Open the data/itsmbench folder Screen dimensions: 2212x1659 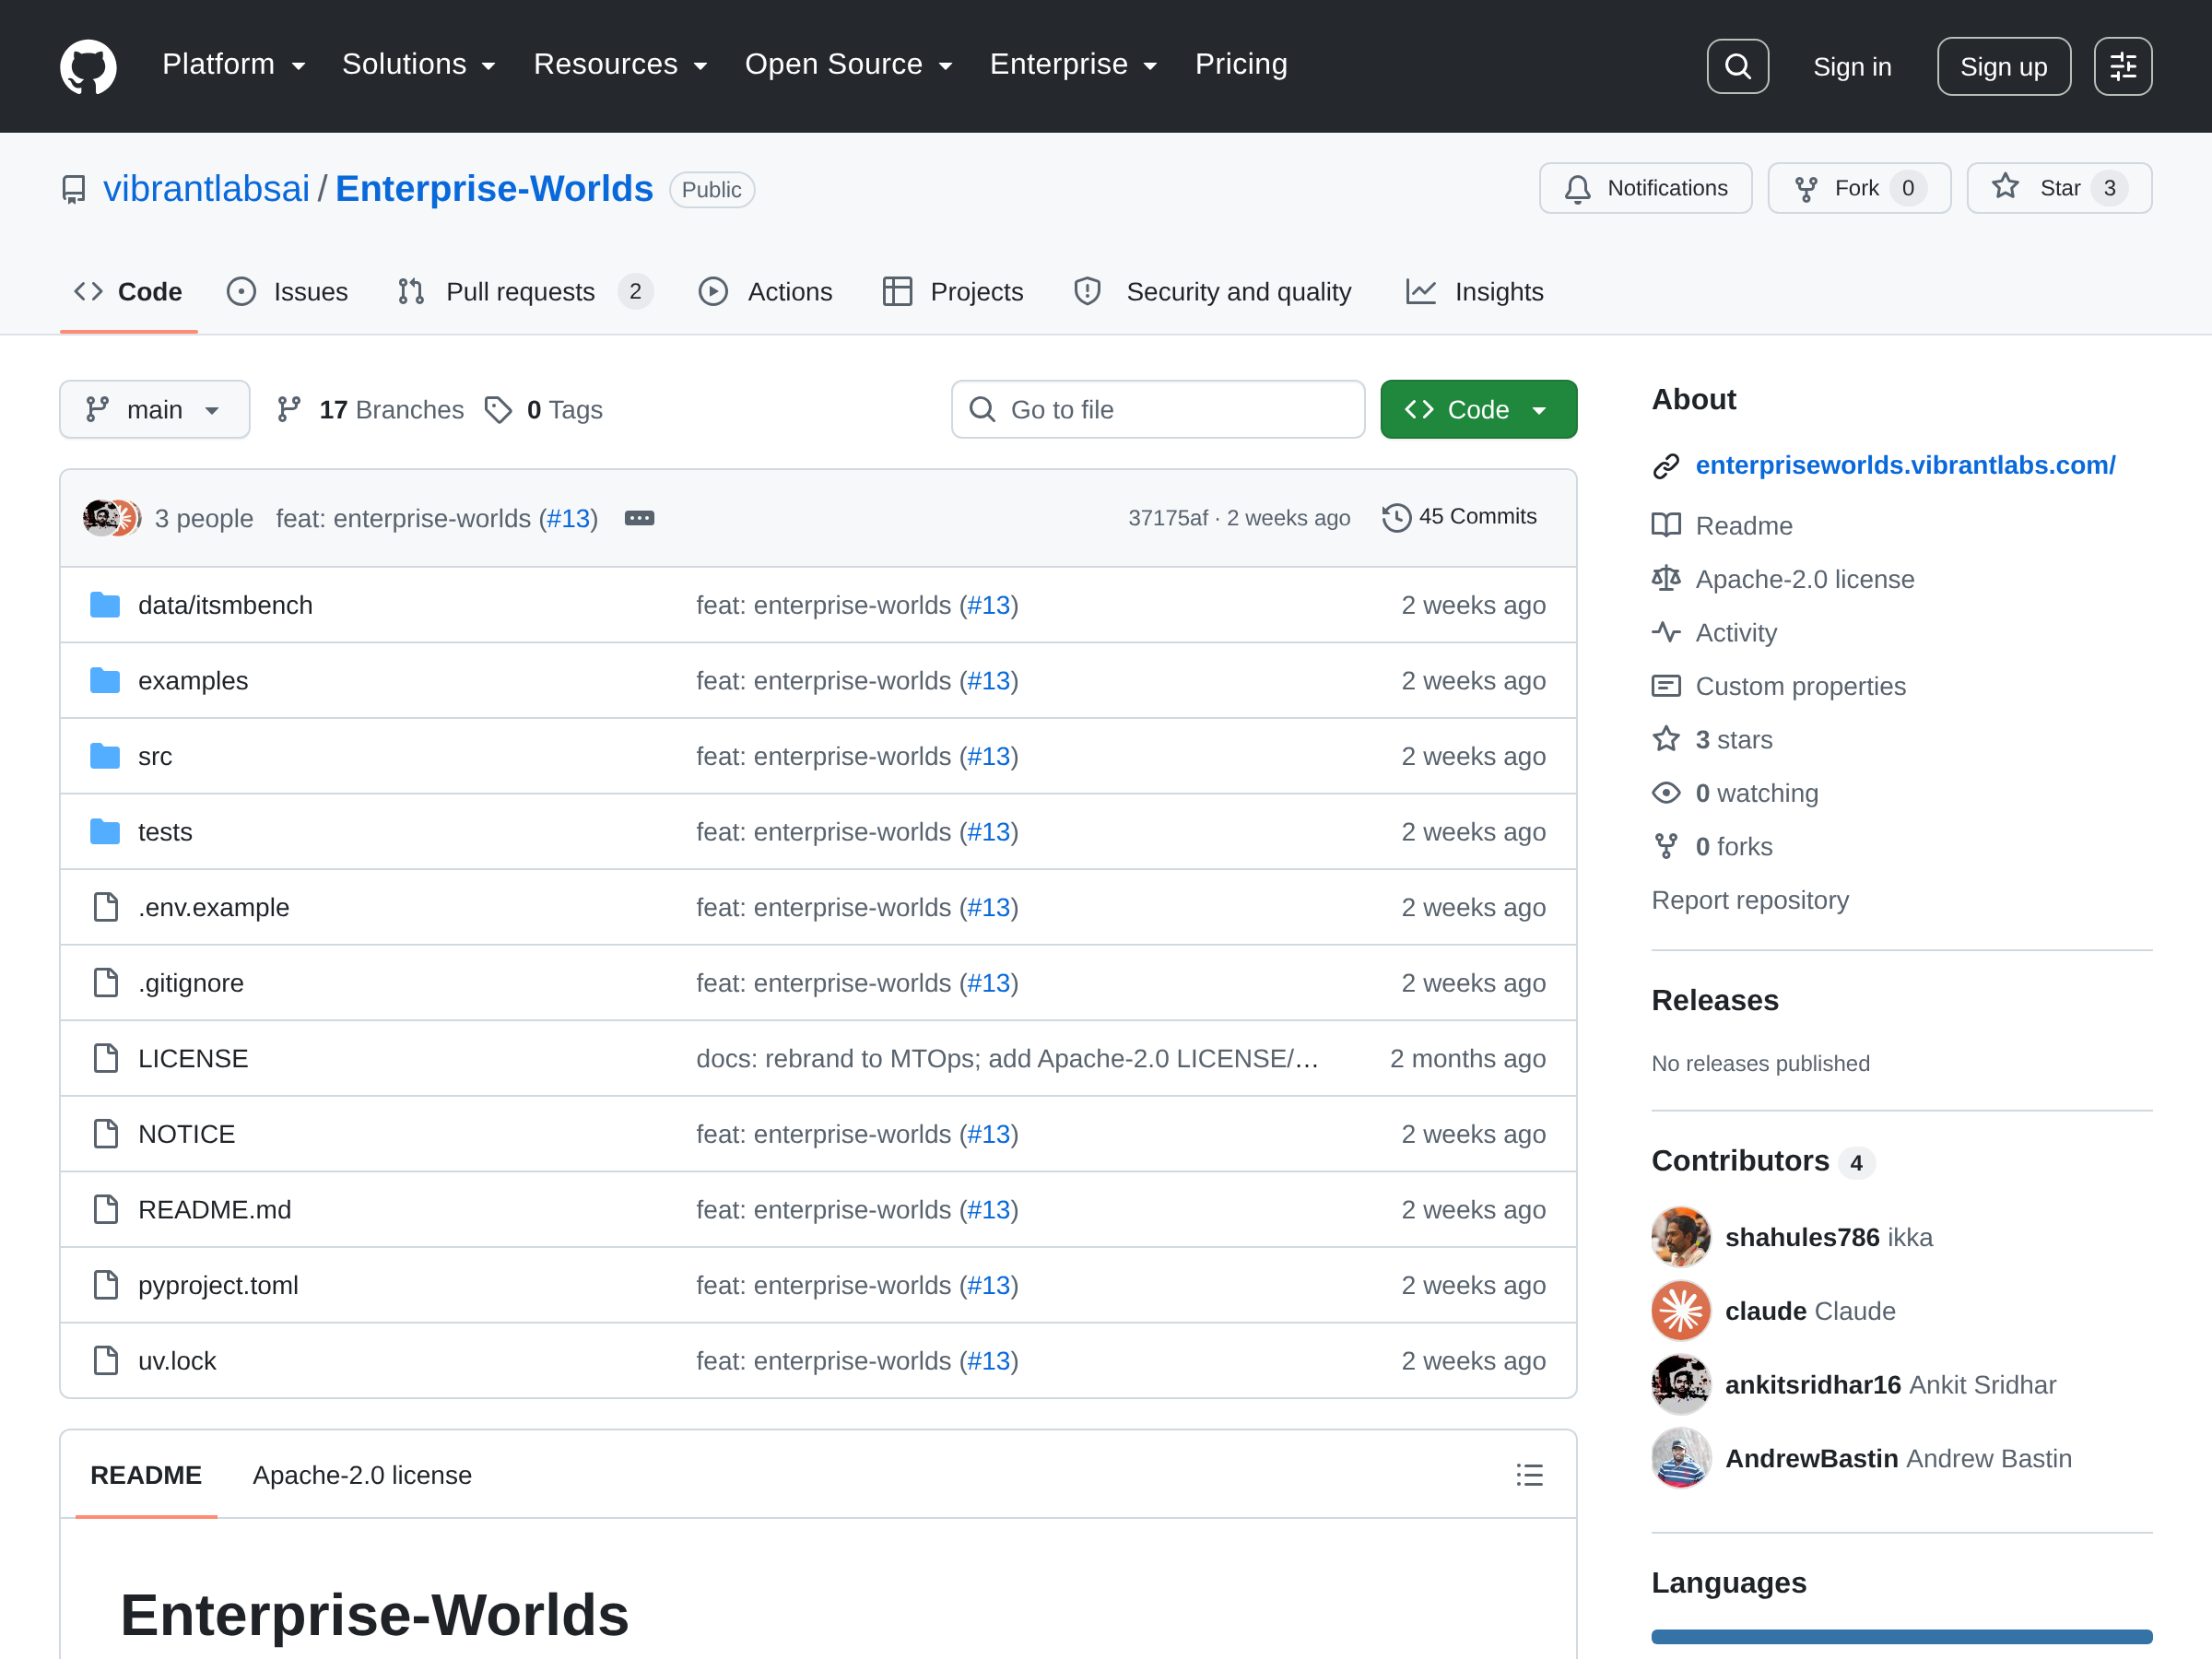(x=225, y=605)
